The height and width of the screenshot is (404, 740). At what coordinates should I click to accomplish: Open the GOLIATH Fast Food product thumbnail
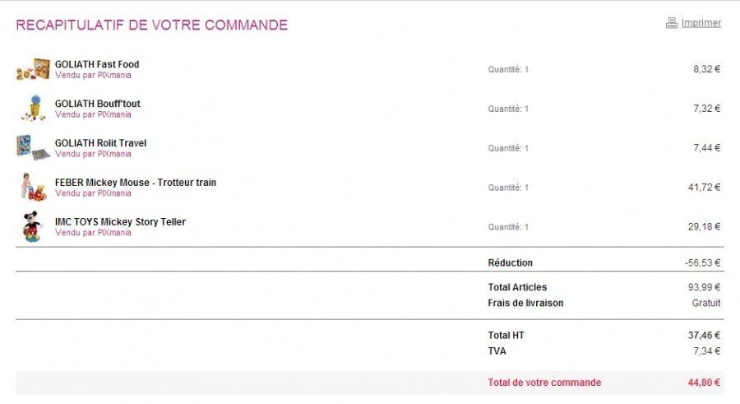33,69
